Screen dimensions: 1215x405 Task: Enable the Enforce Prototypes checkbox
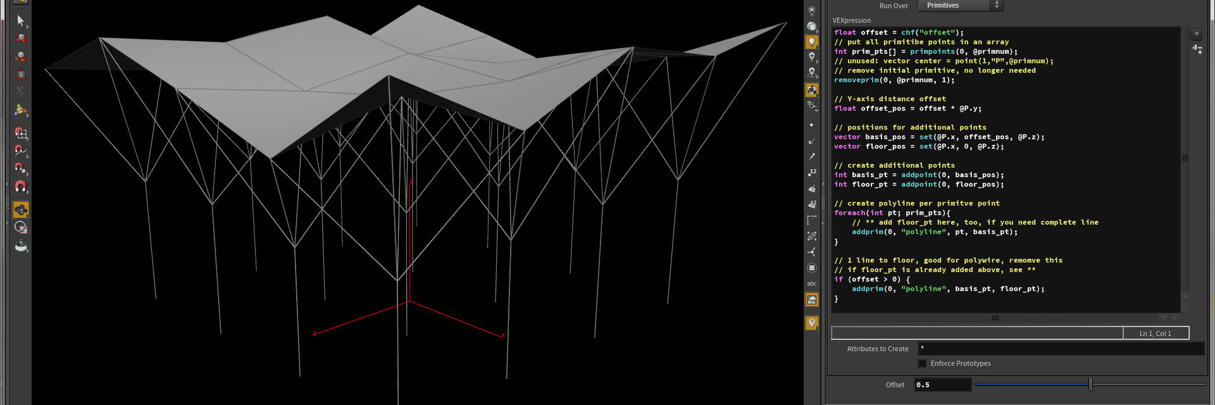point(922,363)
